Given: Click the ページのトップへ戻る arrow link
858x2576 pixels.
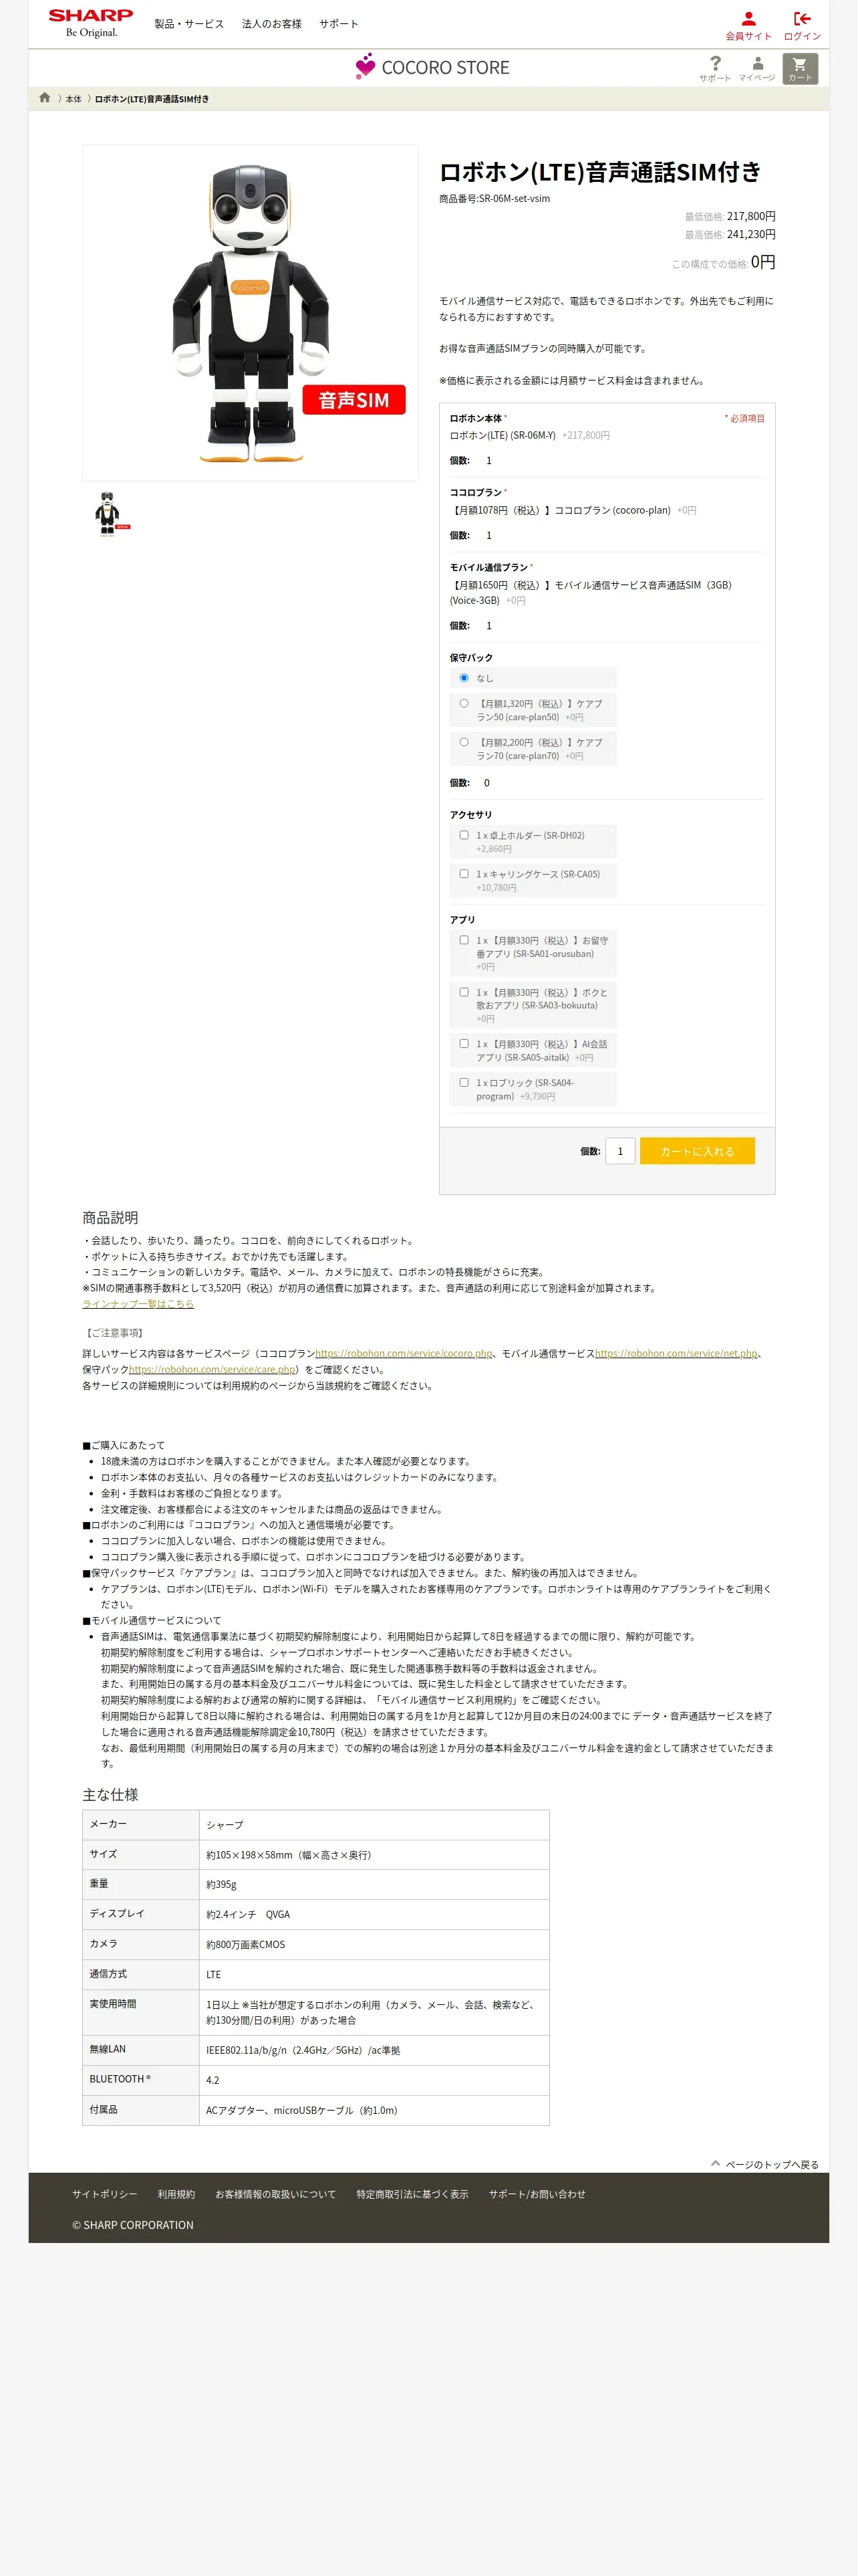Looking at the screenshot, I should point(764,2164).
